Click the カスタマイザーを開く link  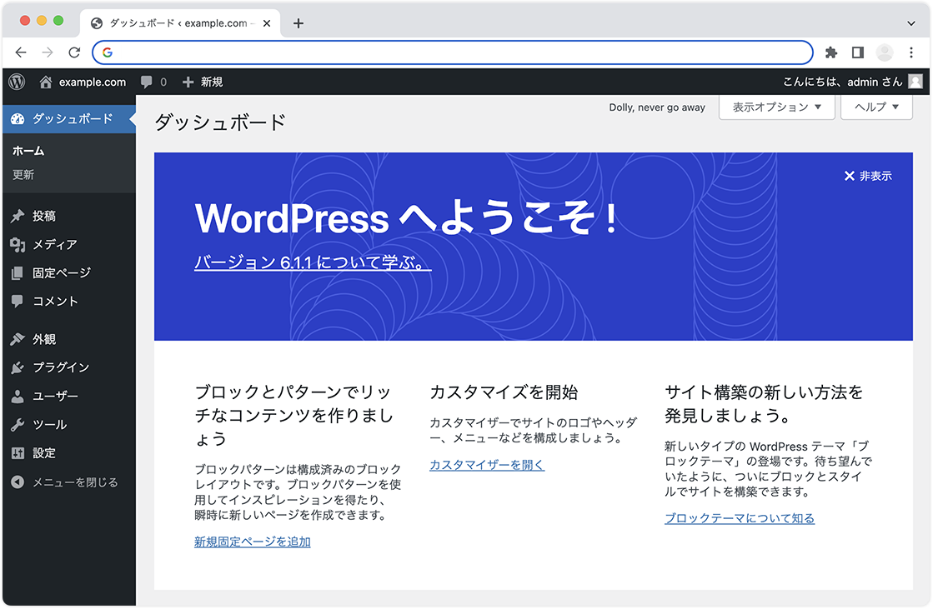coord(487,465)
